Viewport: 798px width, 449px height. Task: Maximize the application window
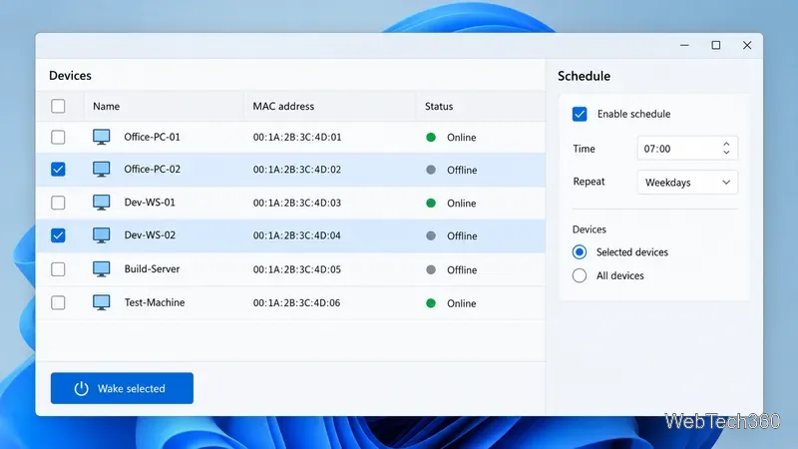(x=715, y=45)
